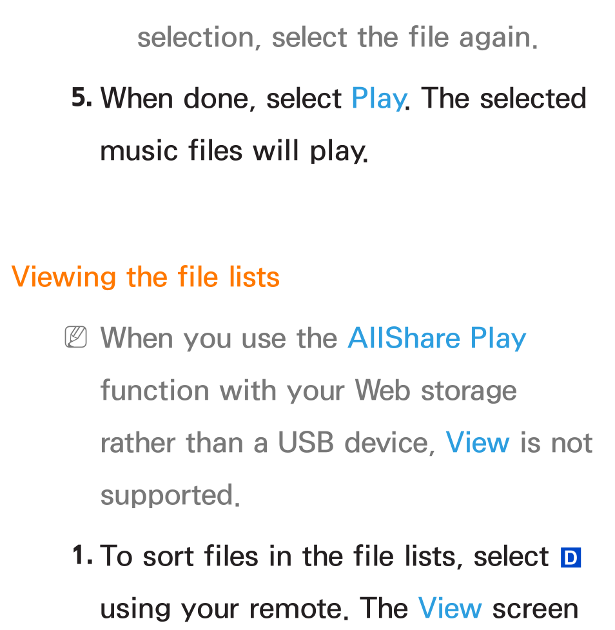The height and width of the screenshot is (630, 615).
Task: Click 'The selected' text in step 5
Action: [503, 99]
